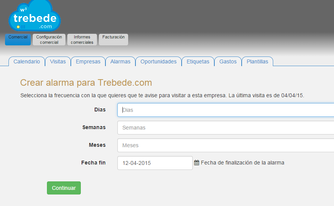Click the green Continuar button
Image resolution: width=334 pixels, height=206 pixels.
coord(64,188)
